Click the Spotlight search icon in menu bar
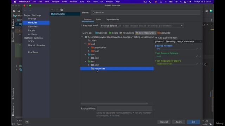 181,2
